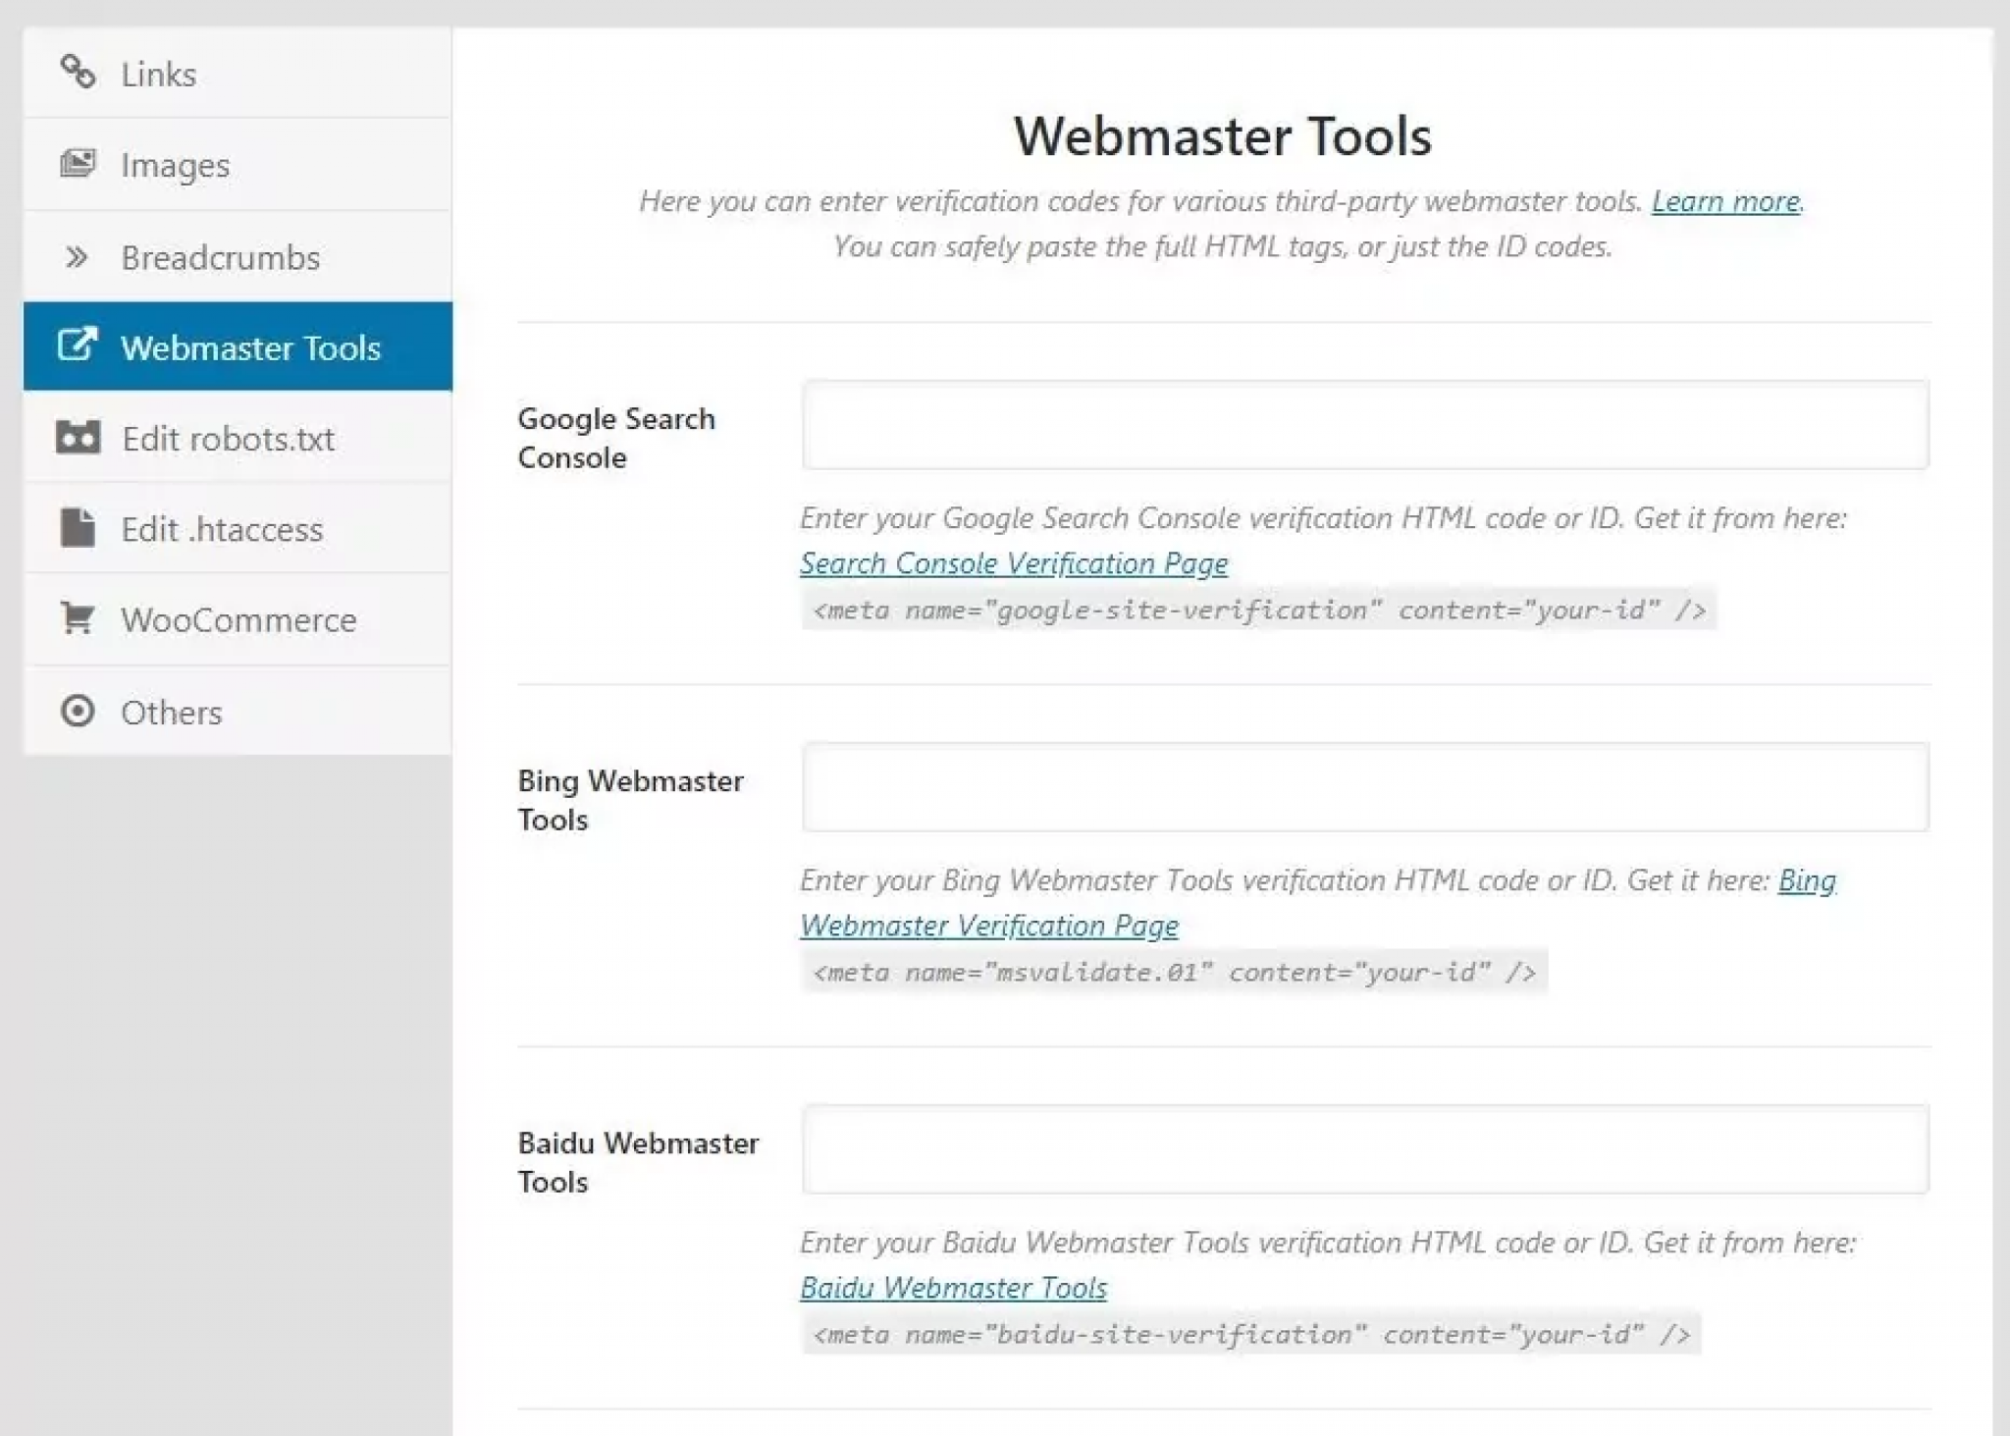Click the Images picture icon

click(78, 163)
